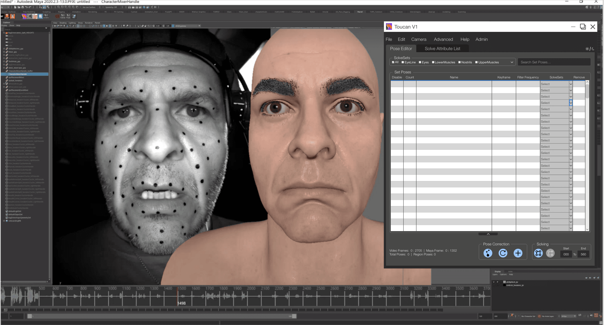This screenshot has width=604, height=325.
Task: Expand the TeethHub_grp node in Outliner
Action: coord(4,61)
